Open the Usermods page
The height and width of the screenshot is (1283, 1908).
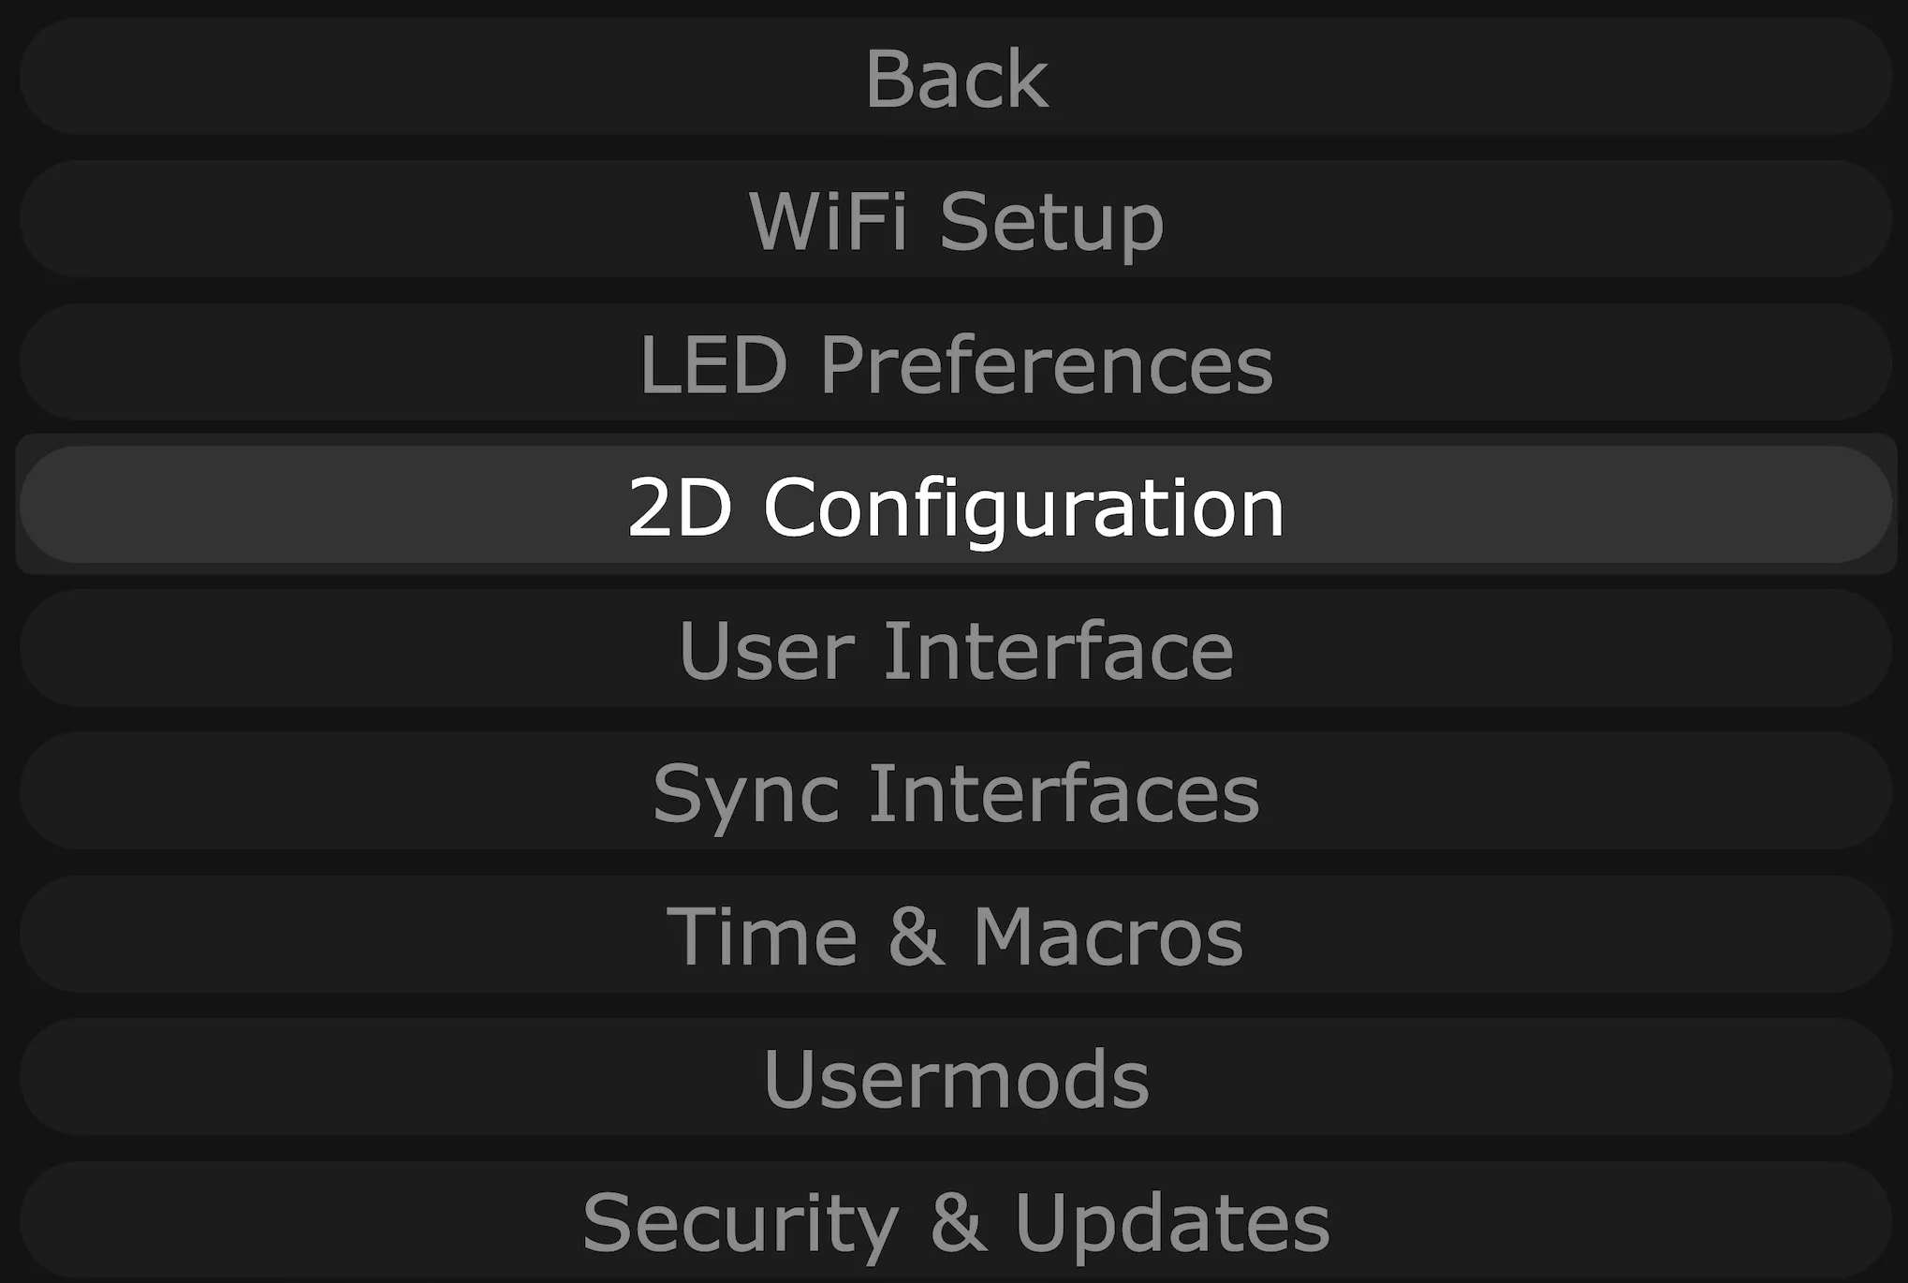[x=955, y=1078]
